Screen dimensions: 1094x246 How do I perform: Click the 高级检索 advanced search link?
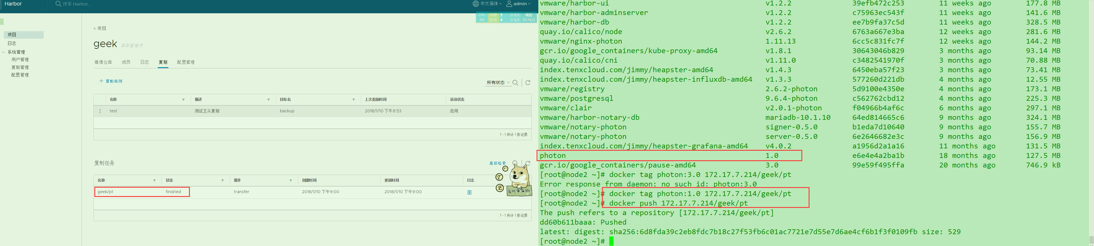(497, 163)
